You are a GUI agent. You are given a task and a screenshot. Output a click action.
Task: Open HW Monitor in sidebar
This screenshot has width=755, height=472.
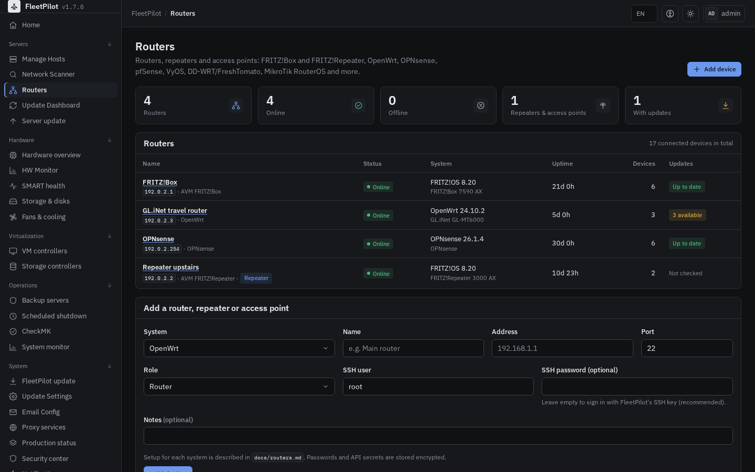[61, 170]
